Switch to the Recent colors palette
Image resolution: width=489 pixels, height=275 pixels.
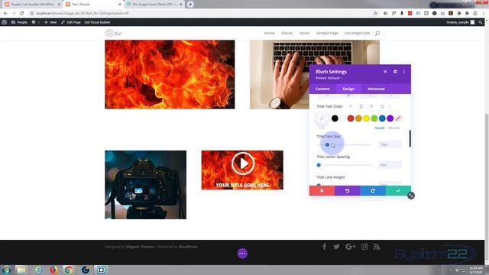(394, 128)
